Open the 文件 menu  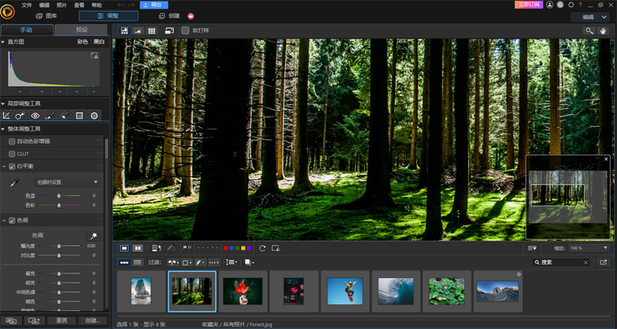(x=28, y=5)
